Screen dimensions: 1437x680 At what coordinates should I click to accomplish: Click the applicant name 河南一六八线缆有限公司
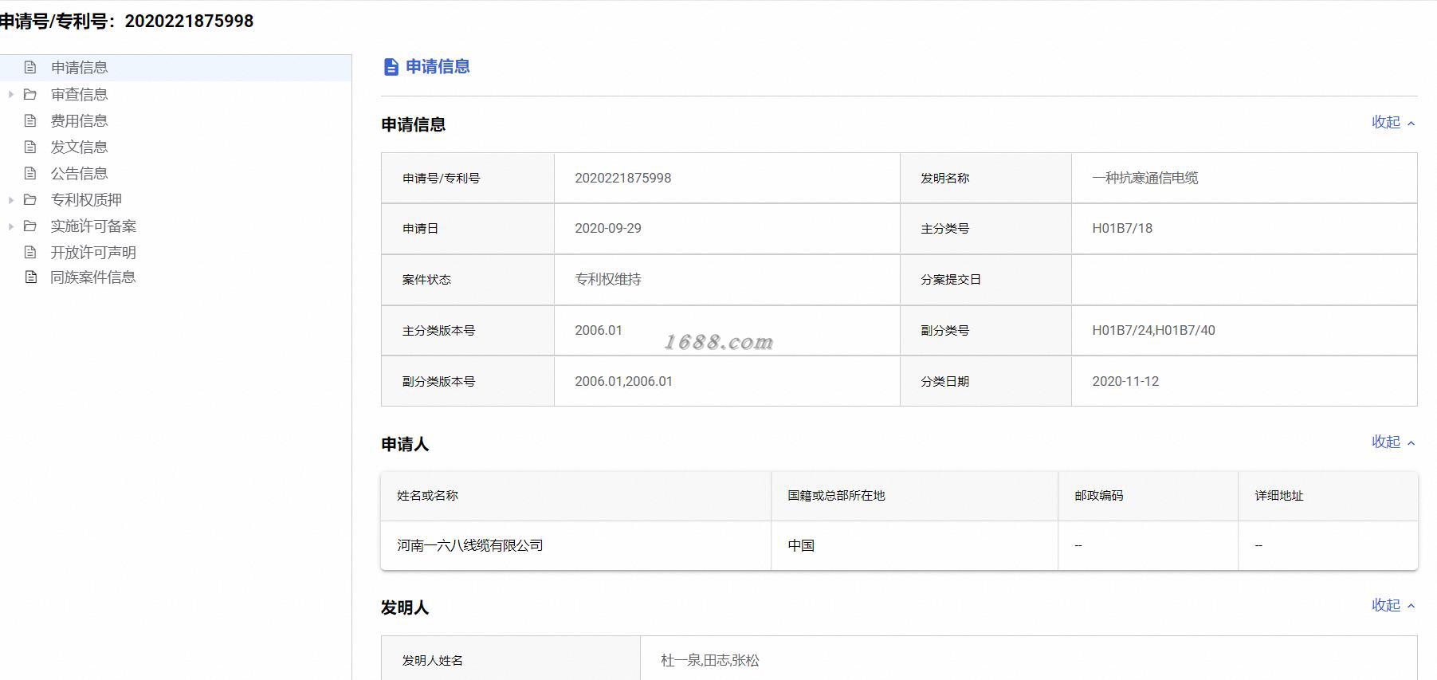pos(470,545)
